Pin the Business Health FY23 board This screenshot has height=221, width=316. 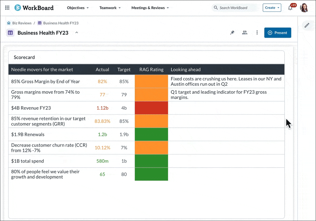pyautogui.click(x=232, y=33)
